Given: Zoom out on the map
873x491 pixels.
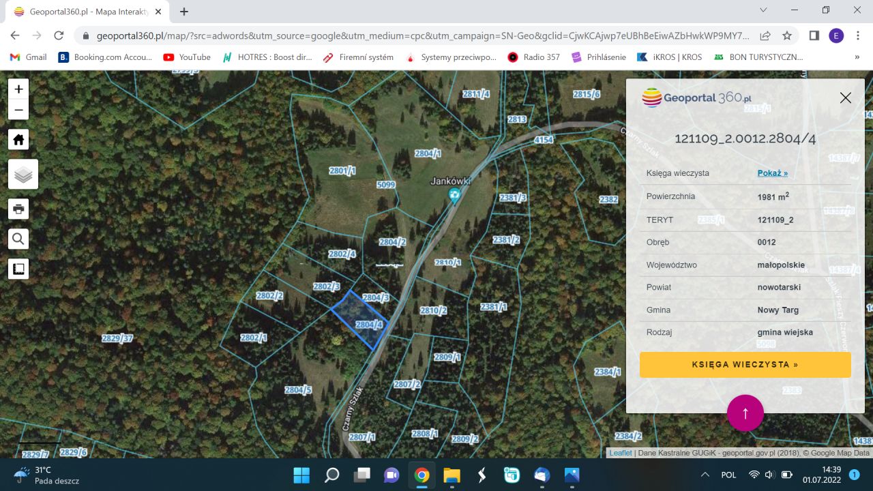Looking at the screenshot, I should 18,110.
